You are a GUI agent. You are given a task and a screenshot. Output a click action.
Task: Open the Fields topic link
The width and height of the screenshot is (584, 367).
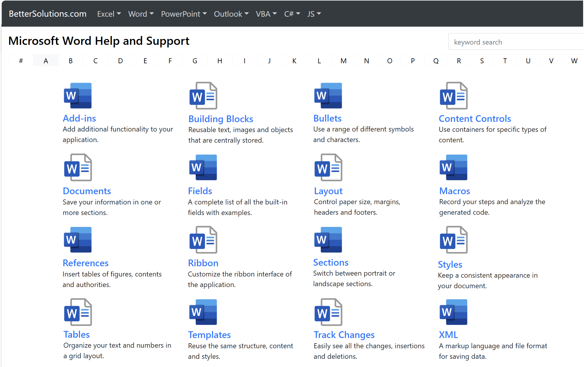tap(200, 191)
